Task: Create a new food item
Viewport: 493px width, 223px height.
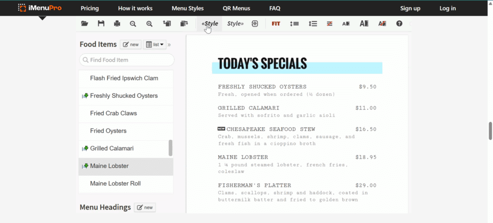Action: tap(130, 45)
